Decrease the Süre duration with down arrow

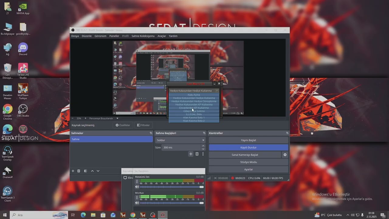tap(203, 149)
